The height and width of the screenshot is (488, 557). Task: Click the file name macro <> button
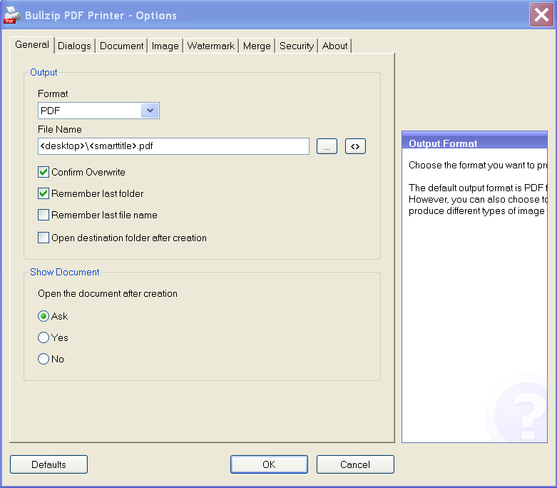tap(355, 146)
